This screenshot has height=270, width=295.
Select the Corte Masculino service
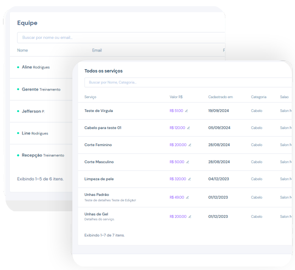click(99, 162)
